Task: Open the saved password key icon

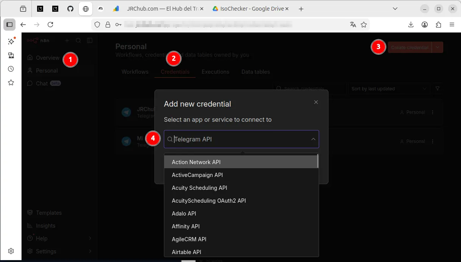Action: click(118, 25)
